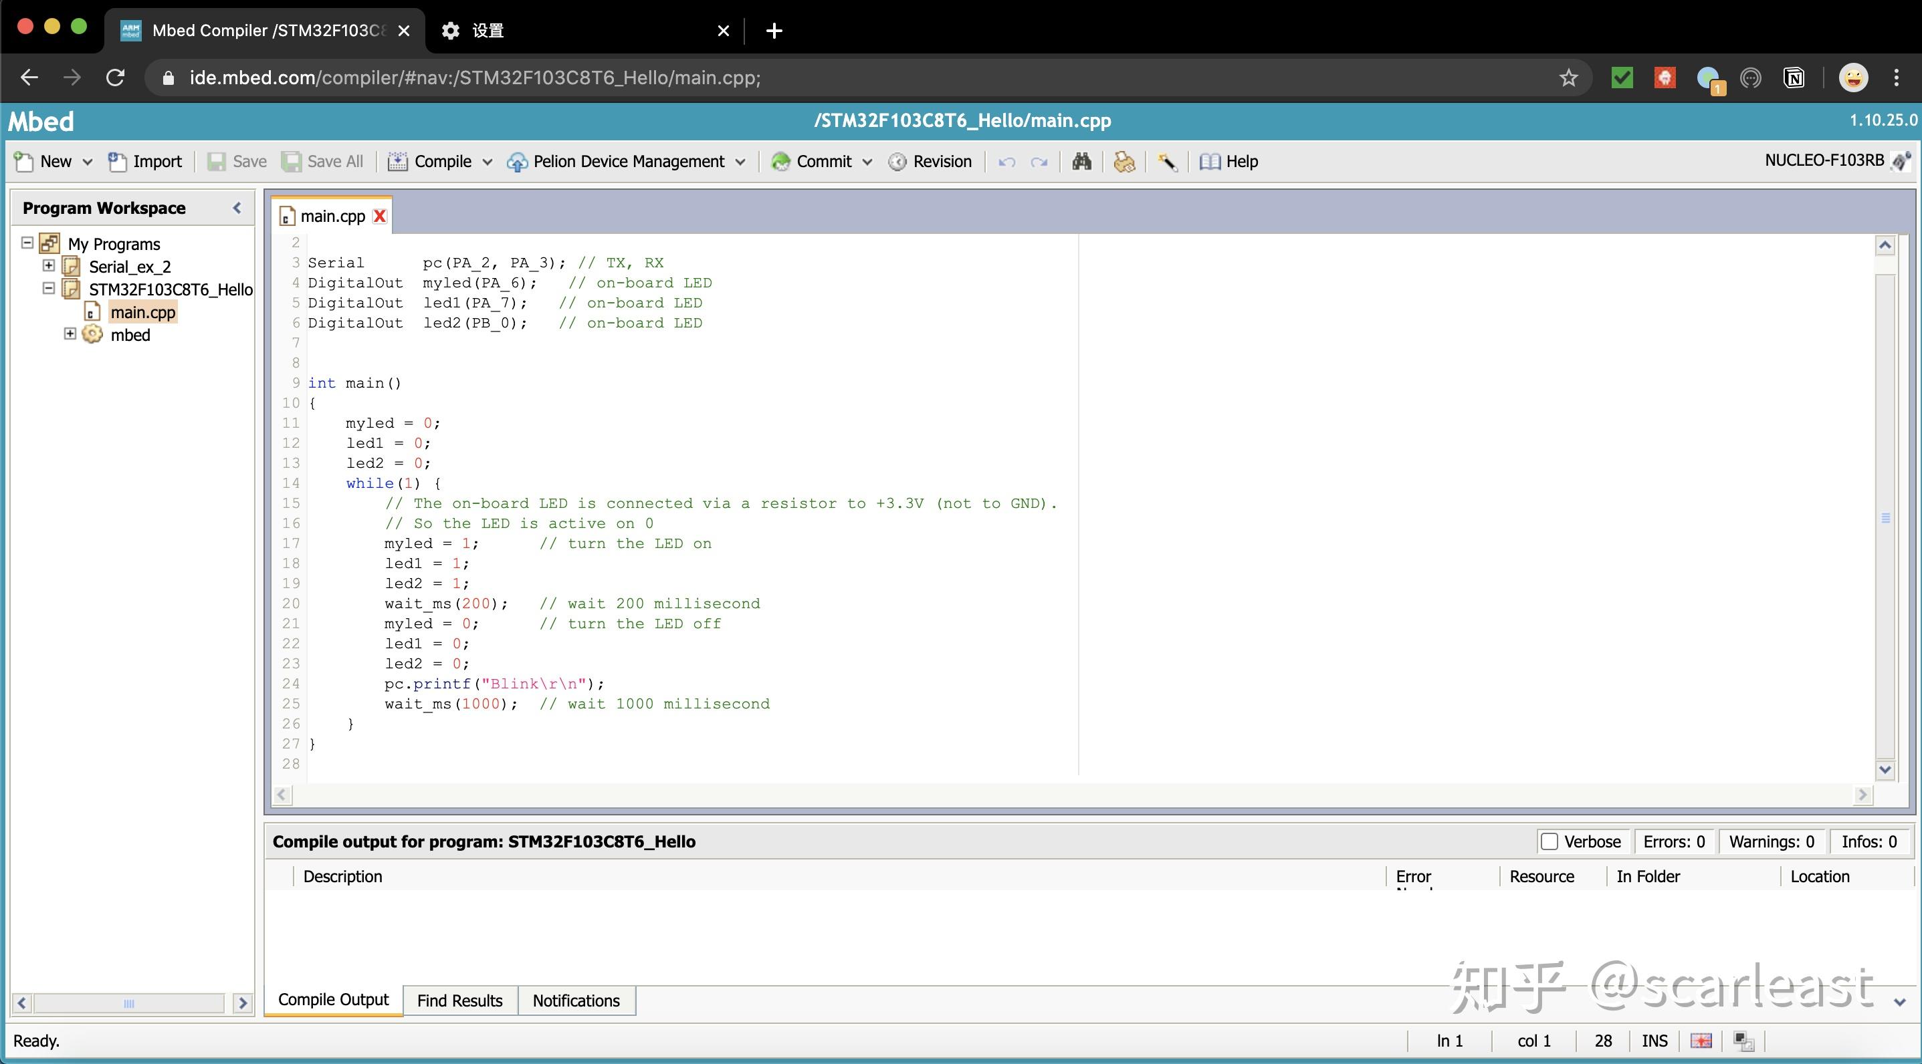Click the Print icon in toolbar
1922x1064 pixels.
[1124, 161]
